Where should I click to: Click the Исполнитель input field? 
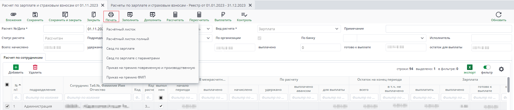tap(491, 38)
